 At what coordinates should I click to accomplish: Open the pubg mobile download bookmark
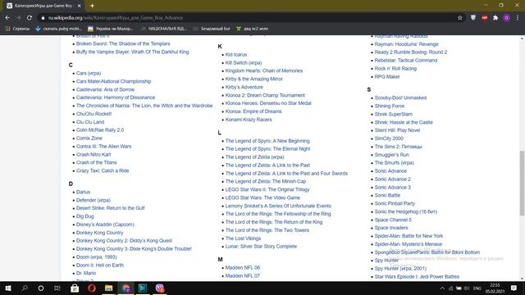coord(58,29)
